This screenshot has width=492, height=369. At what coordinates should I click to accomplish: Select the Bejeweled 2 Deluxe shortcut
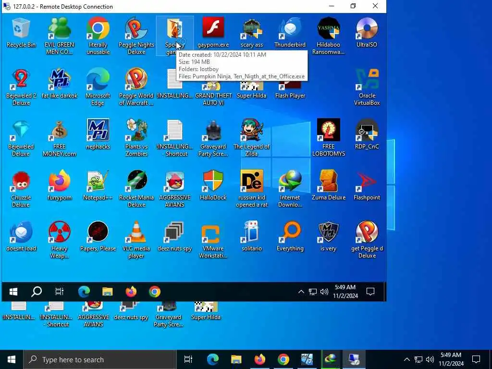21,87
